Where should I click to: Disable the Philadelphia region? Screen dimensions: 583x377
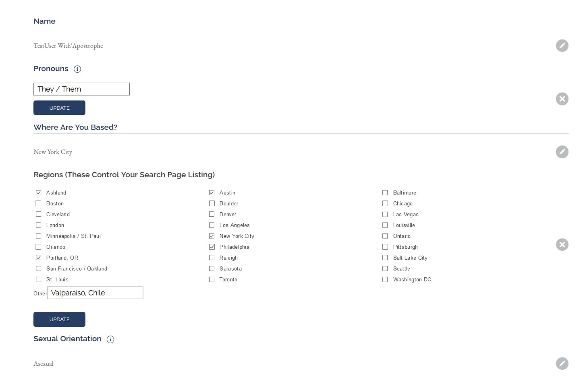pyautogui.click(x=212, y=247)
